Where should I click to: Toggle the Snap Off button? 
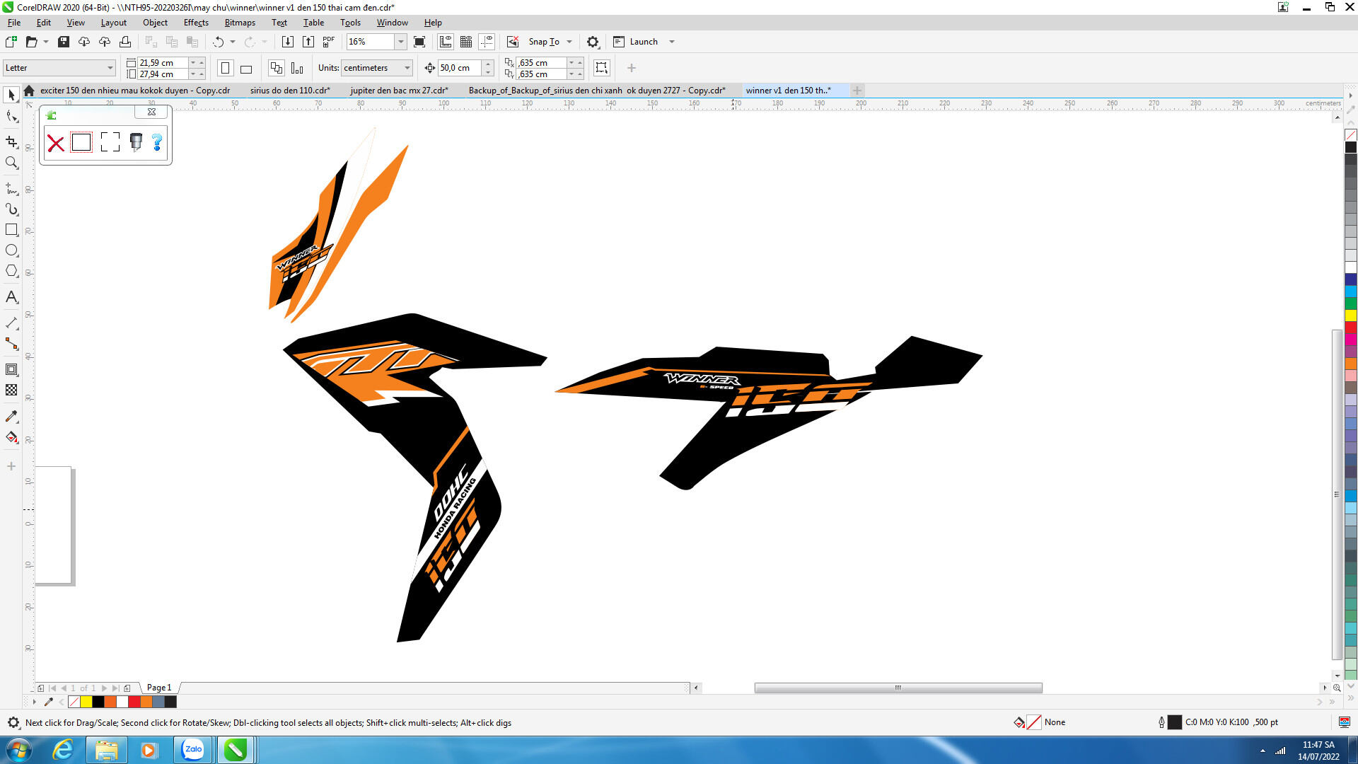coord(513,42)
